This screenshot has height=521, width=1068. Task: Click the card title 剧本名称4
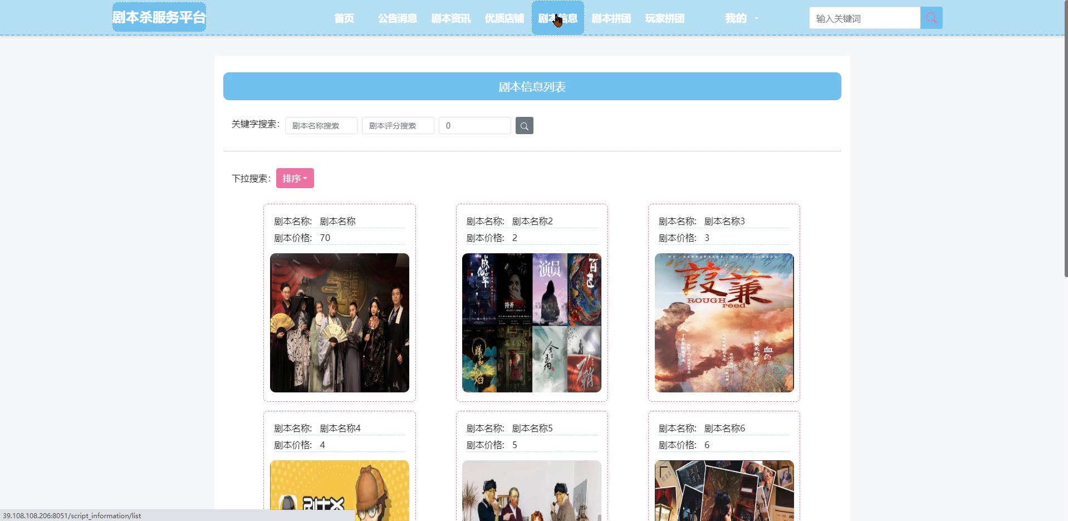[x=340, y=428]
